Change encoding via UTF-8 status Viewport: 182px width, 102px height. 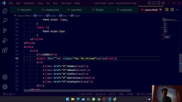[112, 94]
